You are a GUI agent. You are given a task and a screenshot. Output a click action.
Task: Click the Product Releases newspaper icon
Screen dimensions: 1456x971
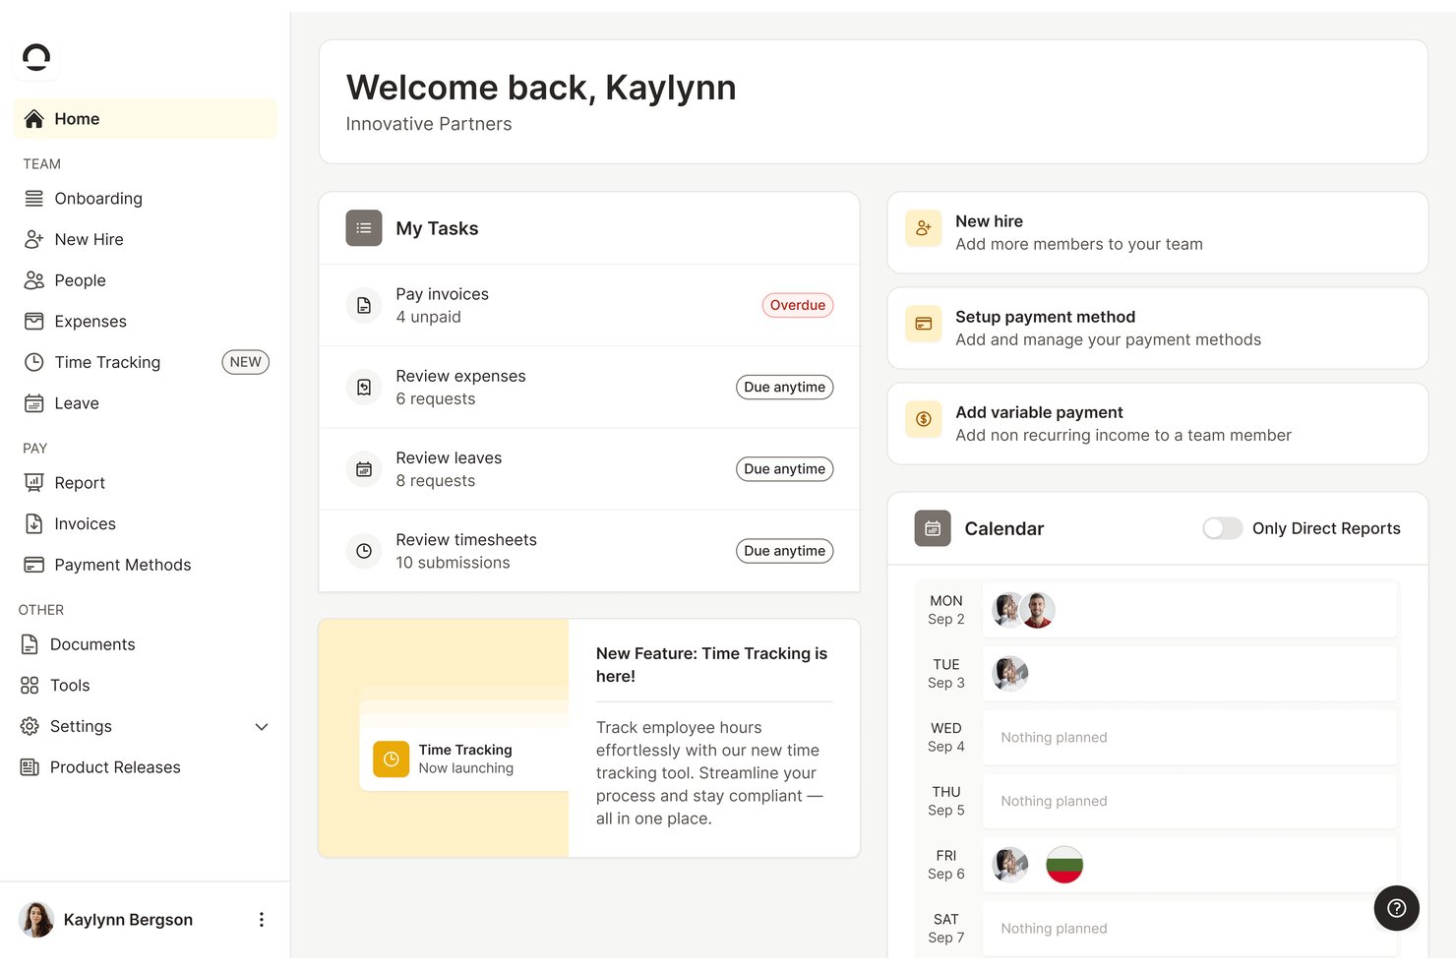click(x=30, y=767)
